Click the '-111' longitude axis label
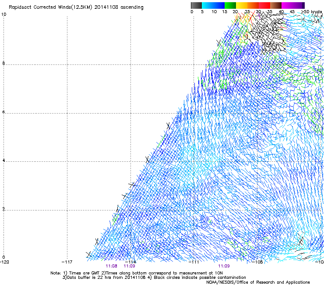 point(194,262)
